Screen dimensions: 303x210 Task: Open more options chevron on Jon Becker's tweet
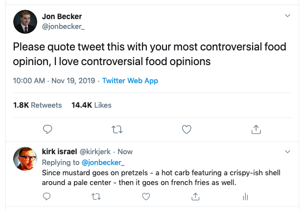coord(288,16)
